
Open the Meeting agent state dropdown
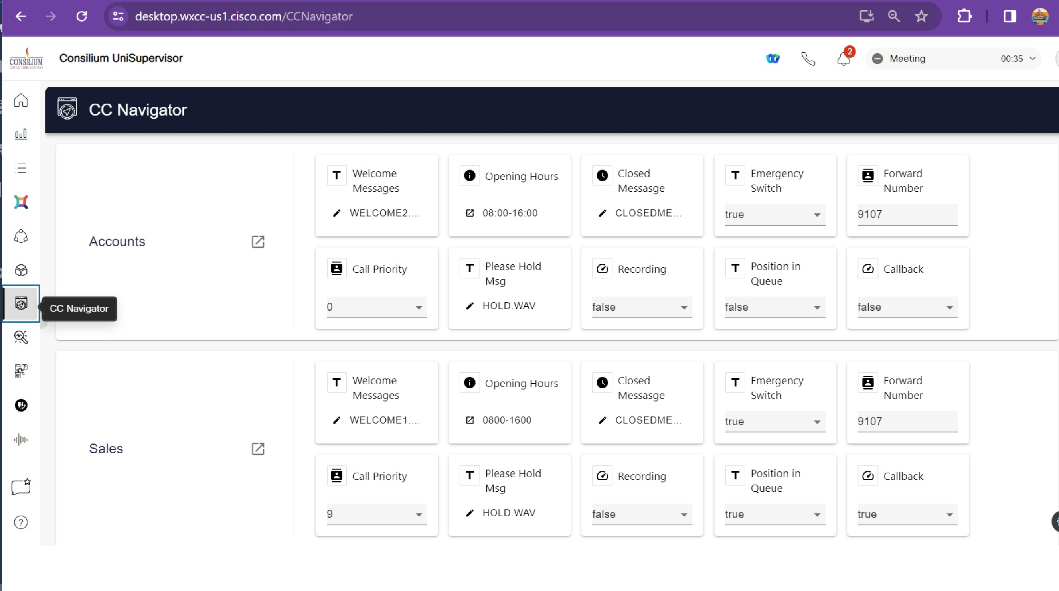coord(953,59)
